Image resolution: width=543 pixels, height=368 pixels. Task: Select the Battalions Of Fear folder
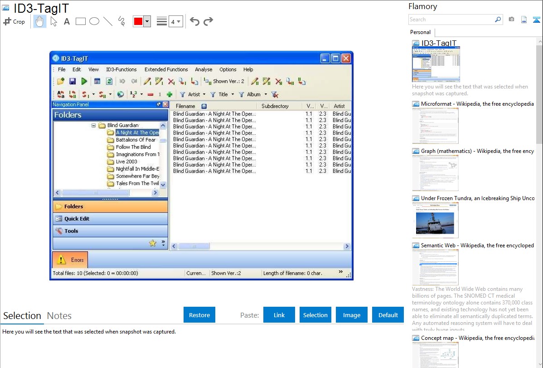point(136,140)
